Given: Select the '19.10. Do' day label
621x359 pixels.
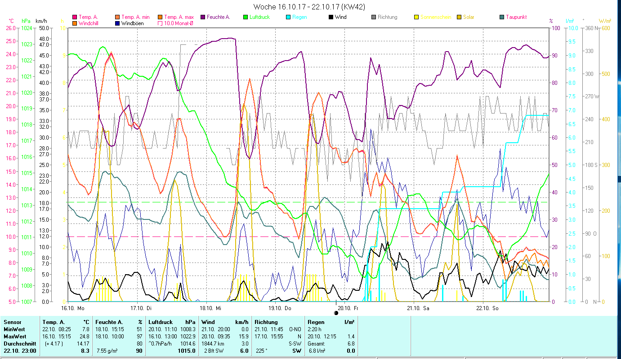Looking at the screenshot, I should coord(280,308).
